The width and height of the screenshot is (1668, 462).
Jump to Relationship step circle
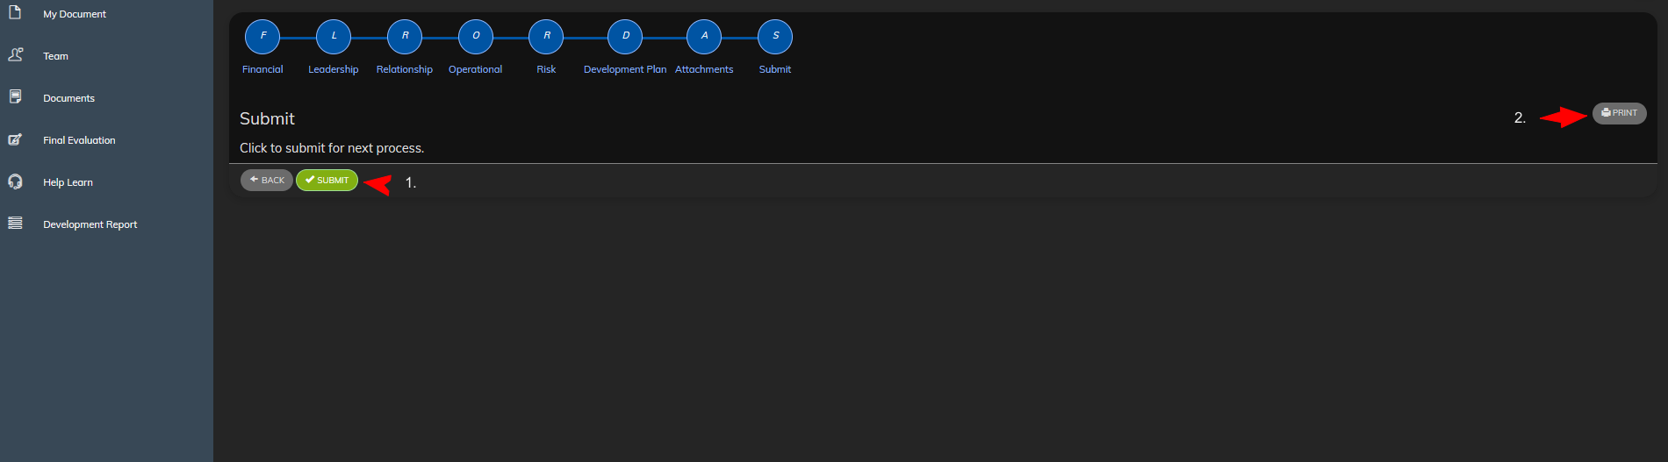(x=405, y=37)
